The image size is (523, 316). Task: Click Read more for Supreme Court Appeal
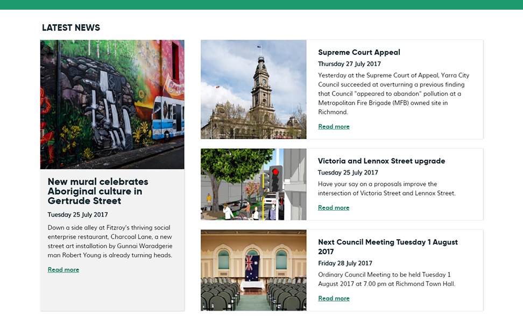[334, 127]
